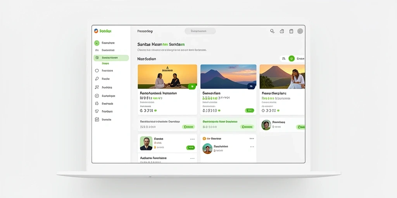The image size is (397, 198).
Task: Click the green circle icon at sidebar top
Action: 97,43
